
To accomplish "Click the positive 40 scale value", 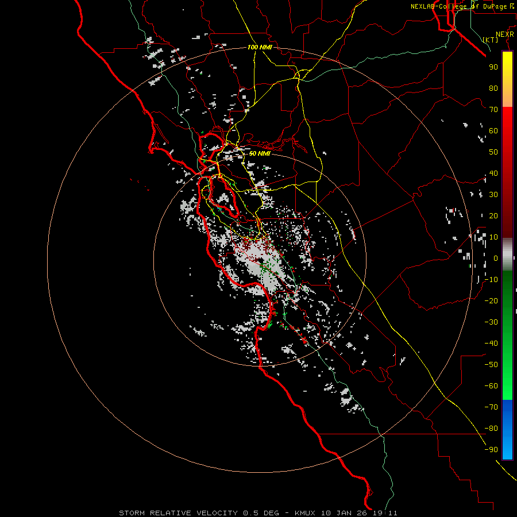I will pos(493,173).
